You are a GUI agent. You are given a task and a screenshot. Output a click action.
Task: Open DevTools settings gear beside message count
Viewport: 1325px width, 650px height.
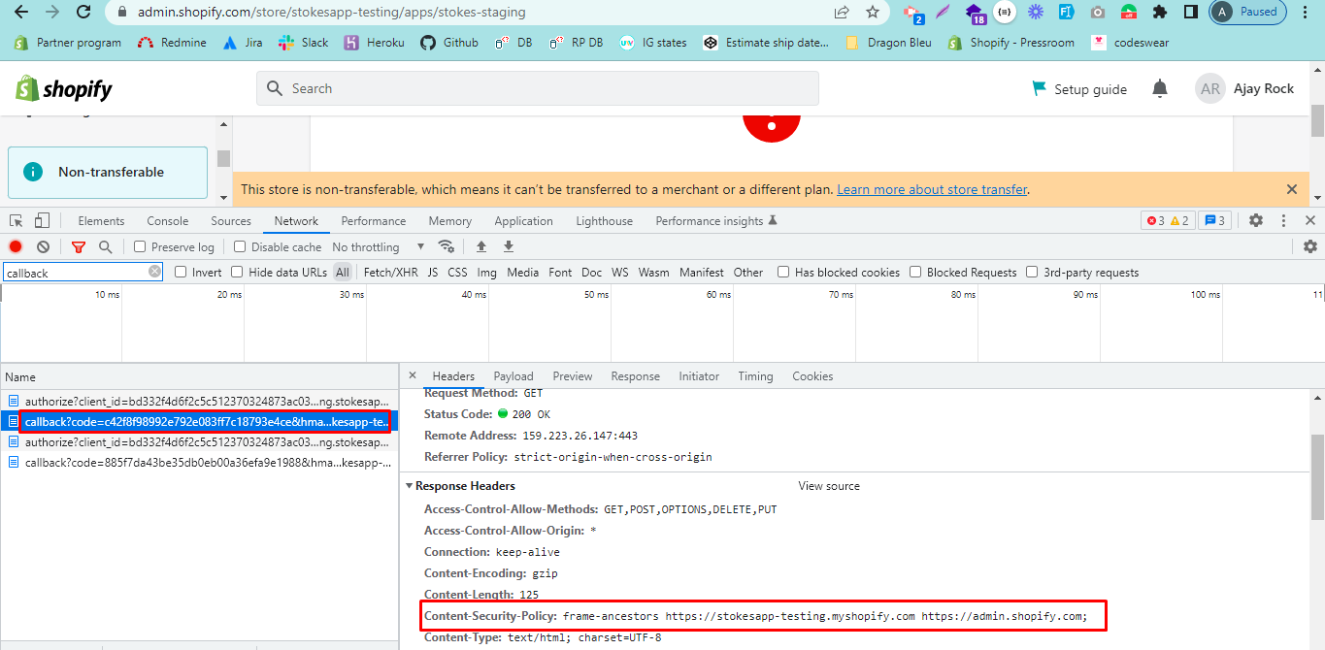(1256, 221)
